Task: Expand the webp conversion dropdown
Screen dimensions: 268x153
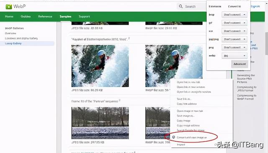Action: [234, 56]
